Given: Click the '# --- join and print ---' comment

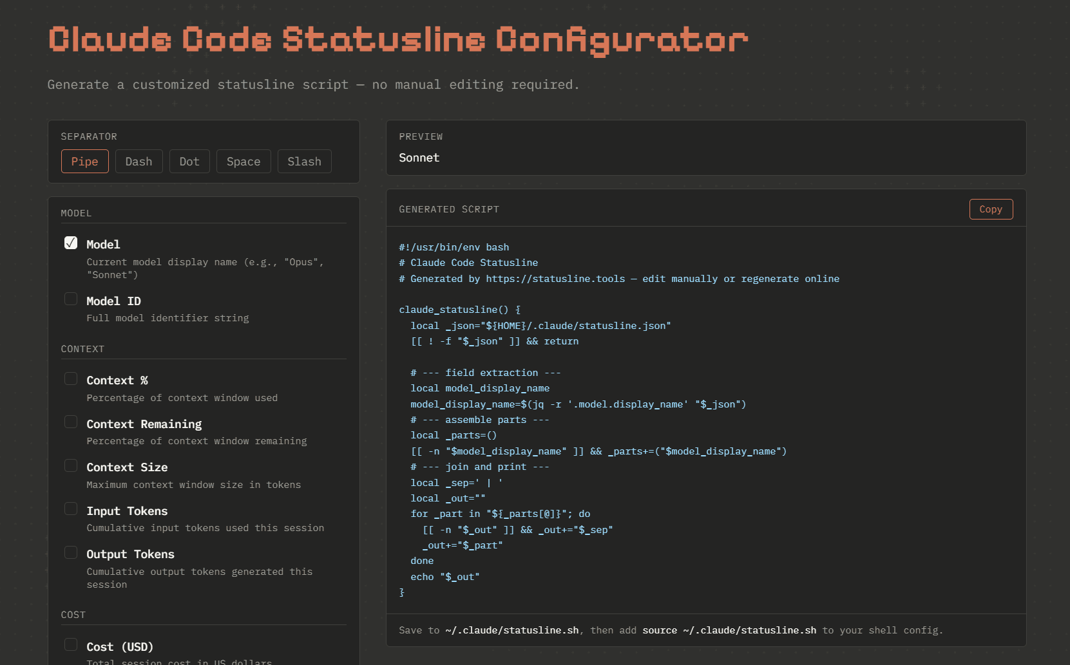Looking at the screenshot, I should [x=480, y=467].
